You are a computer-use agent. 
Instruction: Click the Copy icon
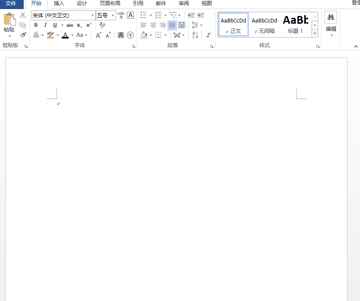point(22,25)
